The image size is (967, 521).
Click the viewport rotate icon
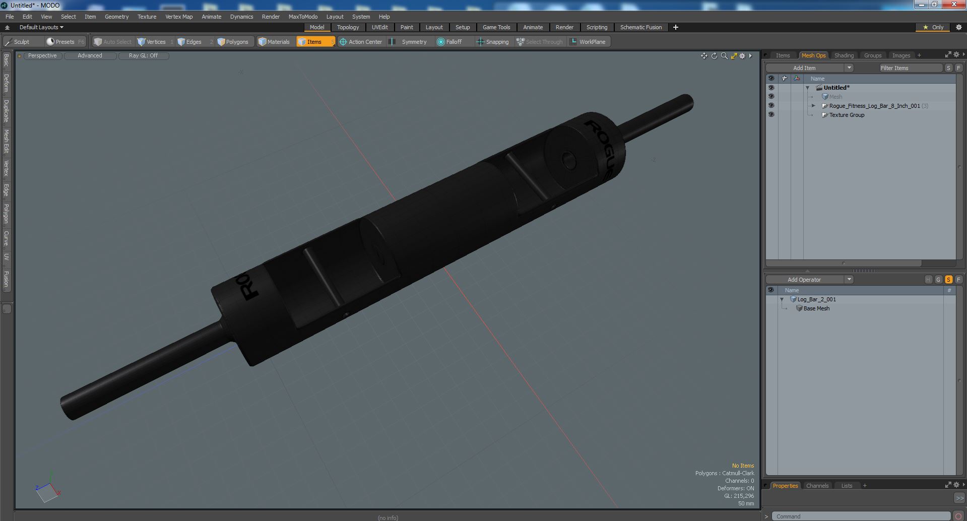tap(714, 56)
